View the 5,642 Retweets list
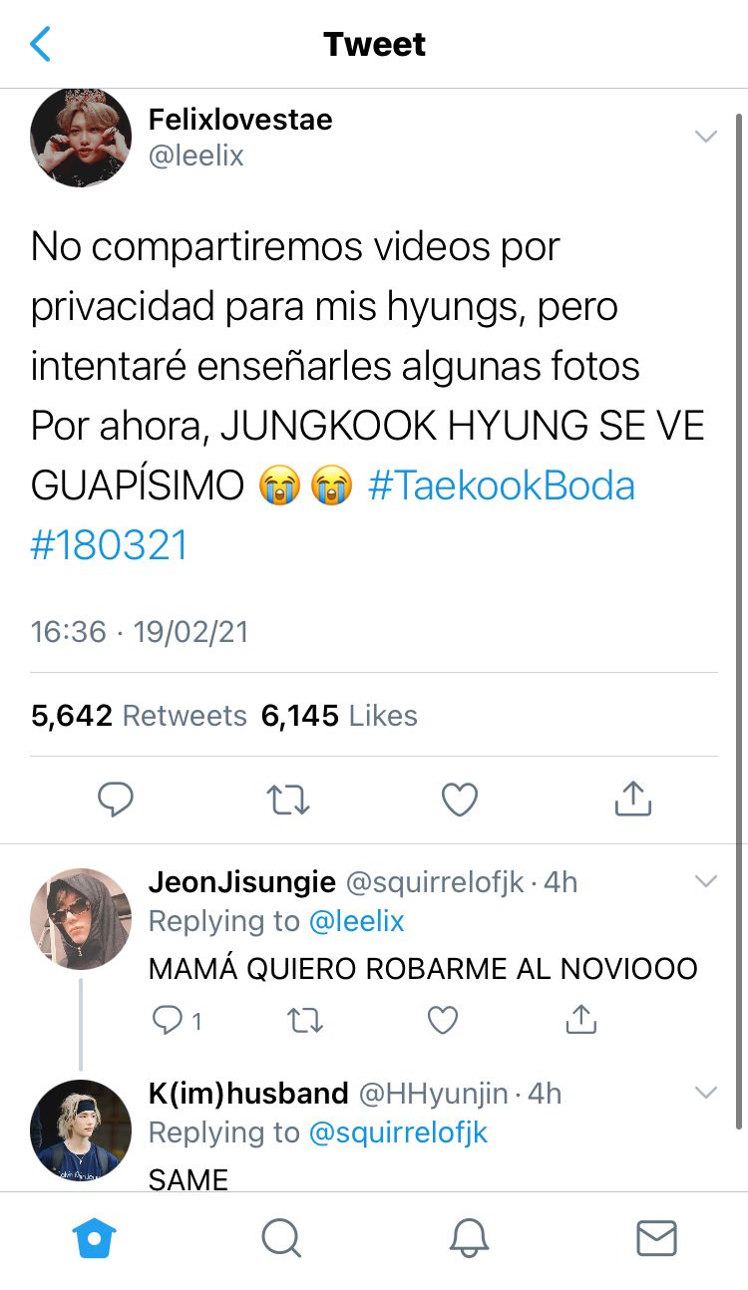748x1290 pixels. pos(139,716)
